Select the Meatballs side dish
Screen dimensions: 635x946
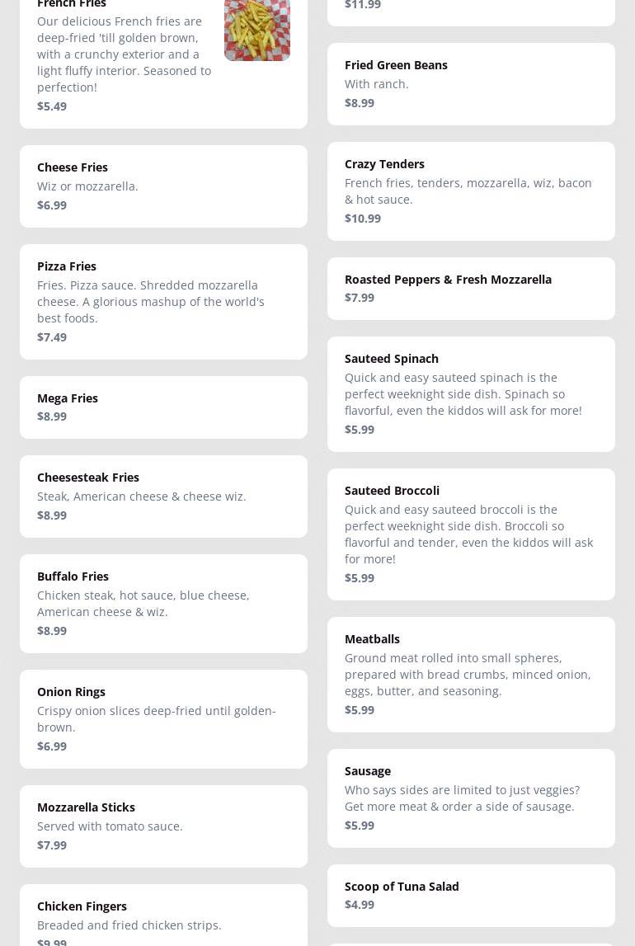(x=471, y=675)
